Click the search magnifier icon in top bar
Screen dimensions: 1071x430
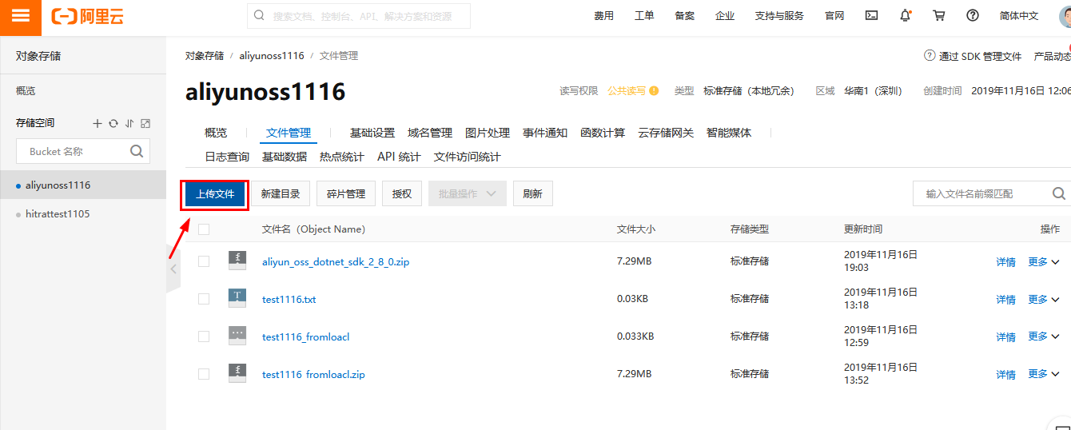(260, 15)
